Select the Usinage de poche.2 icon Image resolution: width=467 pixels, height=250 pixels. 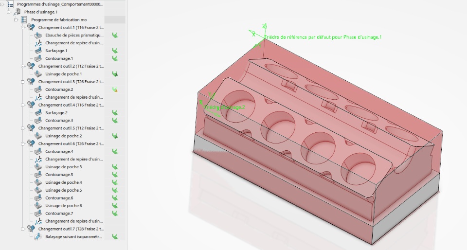pos(38,136)
